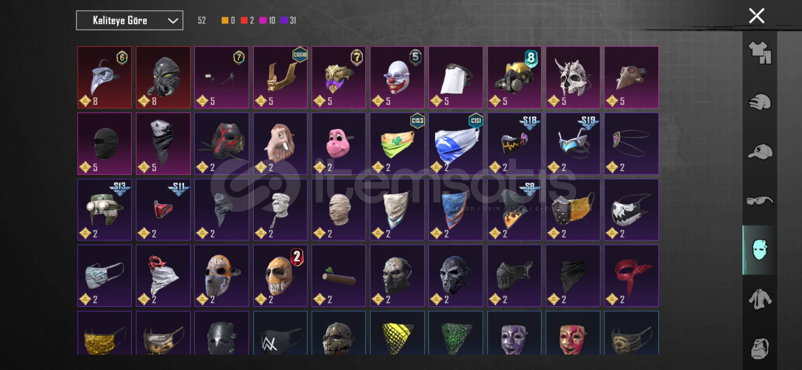
Task: Select the clown mask item
Action: pyautogui.click(x=397, y=77)
